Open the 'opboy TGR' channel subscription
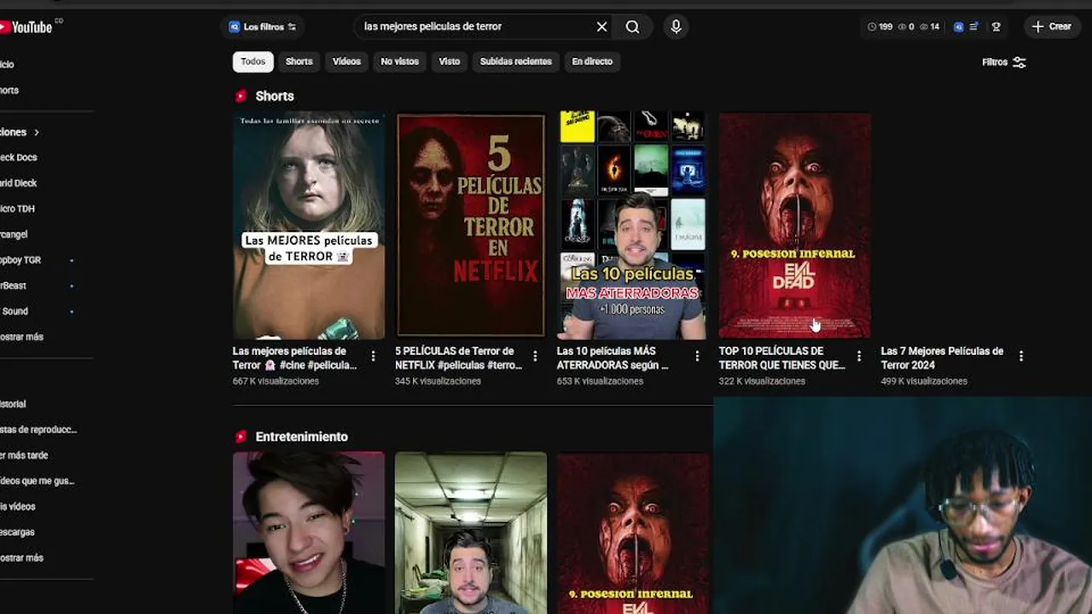This screenshot has width=1092, height=614. pos(20,260)
